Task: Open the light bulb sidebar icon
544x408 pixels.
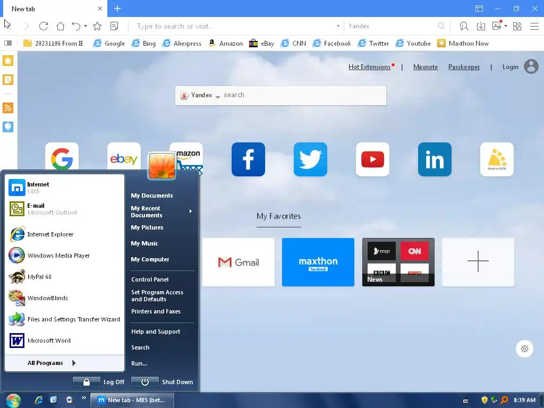Action: coord(8,126)
